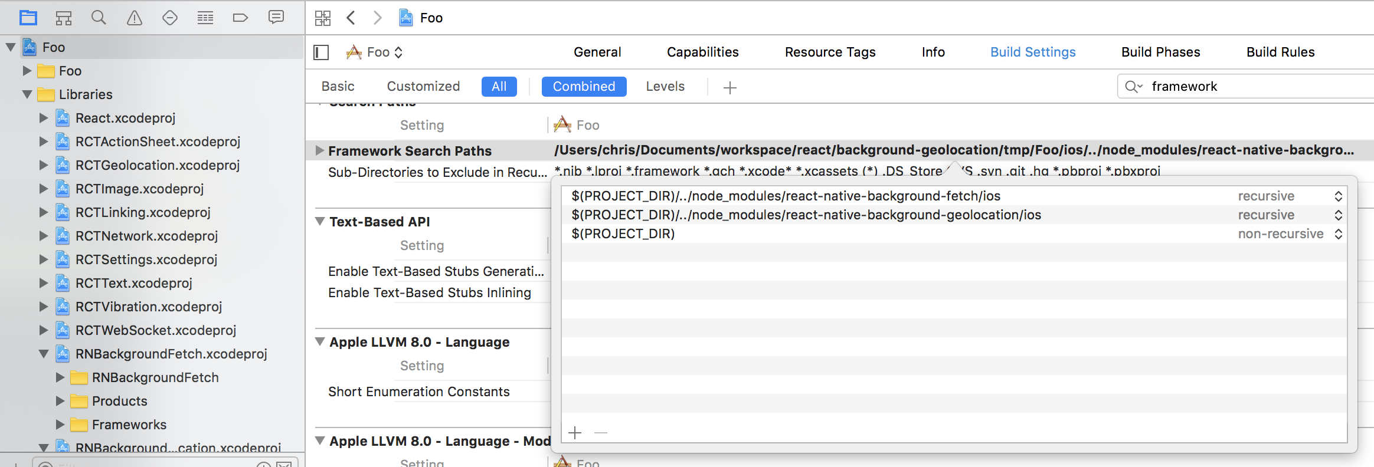Click the search magnifier in the filter field
Viewport: 1374px width, 467px height.
[x=1133, y=87]
